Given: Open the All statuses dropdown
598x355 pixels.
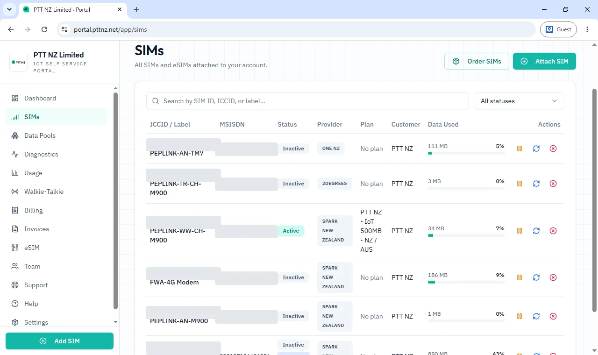Looking at the screenshot, I should pyautogui.click(x=519, y=101).
